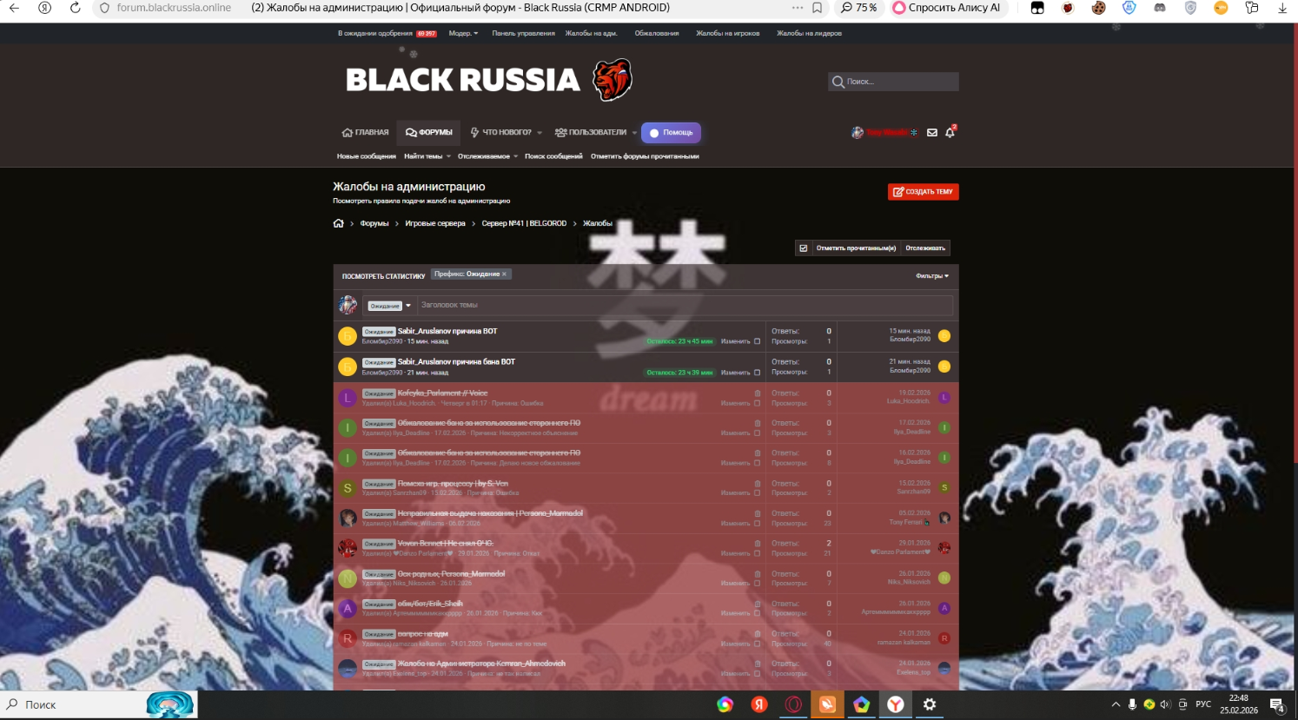The image size is (1298, 720).
Task: Open the ГЛАВНАЯ navigation tab
Action: point(366,133)
